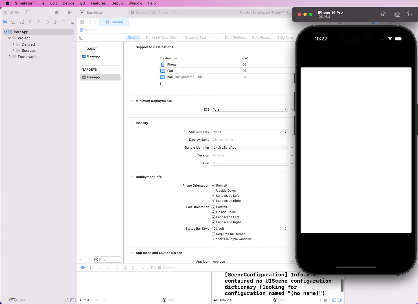418x304 pixels.
Task: Toggle iPad Landscape Left orientation
Action: point(213,217)
